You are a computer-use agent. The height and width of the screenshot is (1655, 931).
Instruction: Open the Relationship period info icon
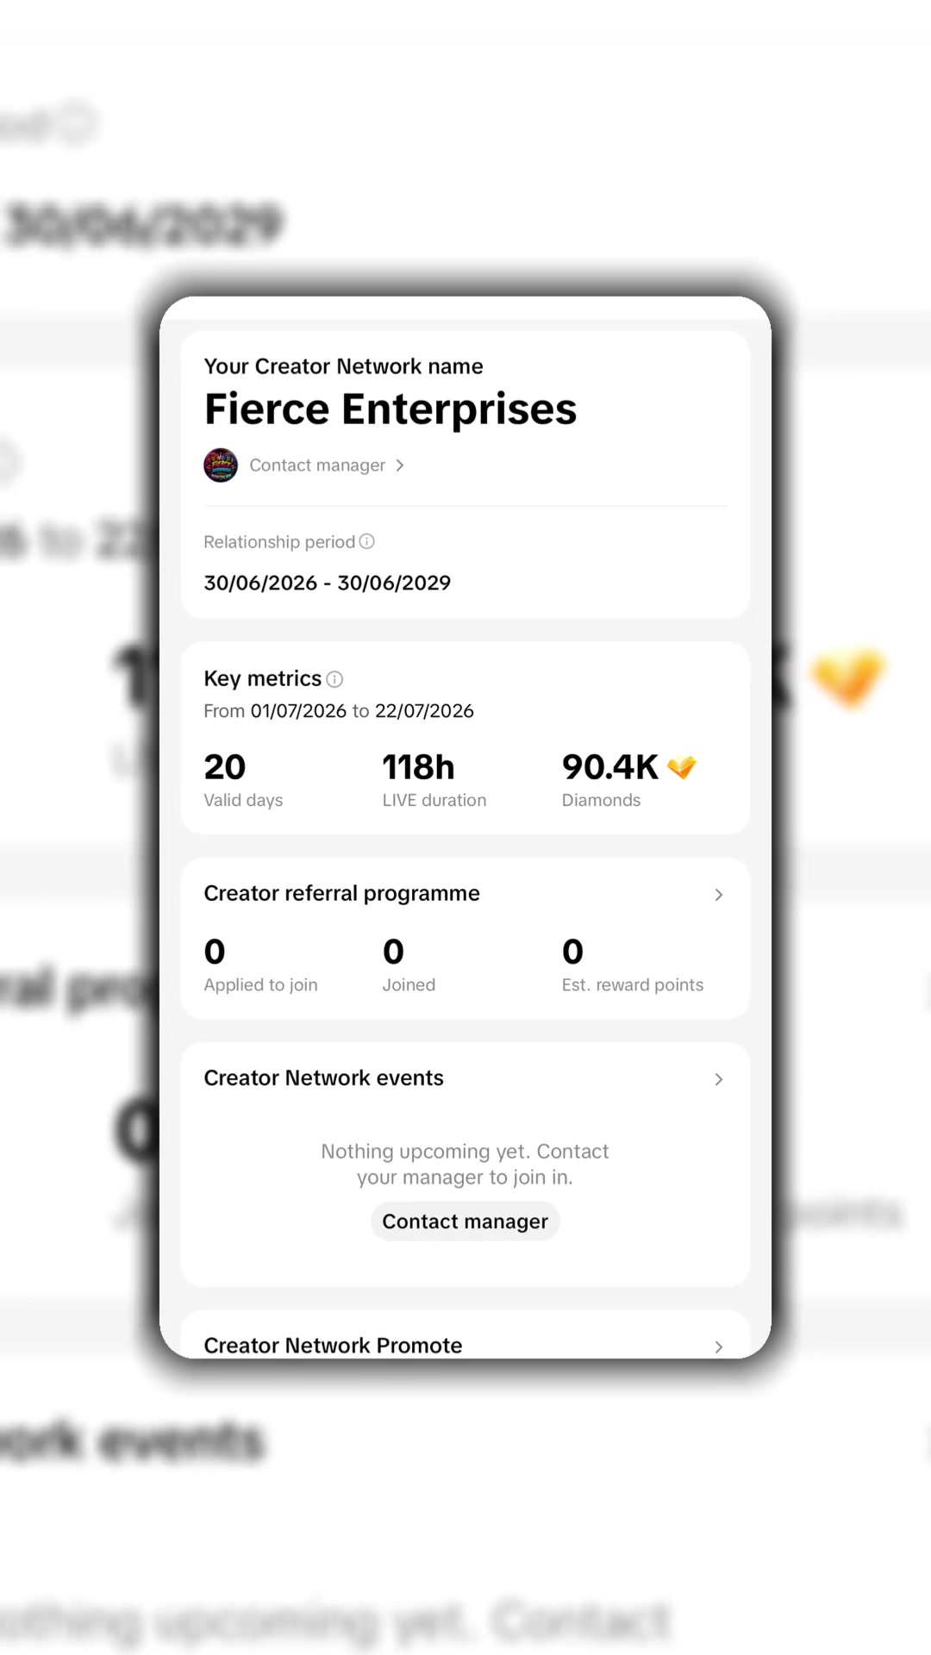367,541
